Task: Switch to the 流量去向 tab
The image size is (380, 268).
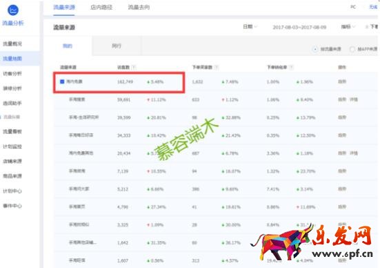Action: [x=139, y=8]
